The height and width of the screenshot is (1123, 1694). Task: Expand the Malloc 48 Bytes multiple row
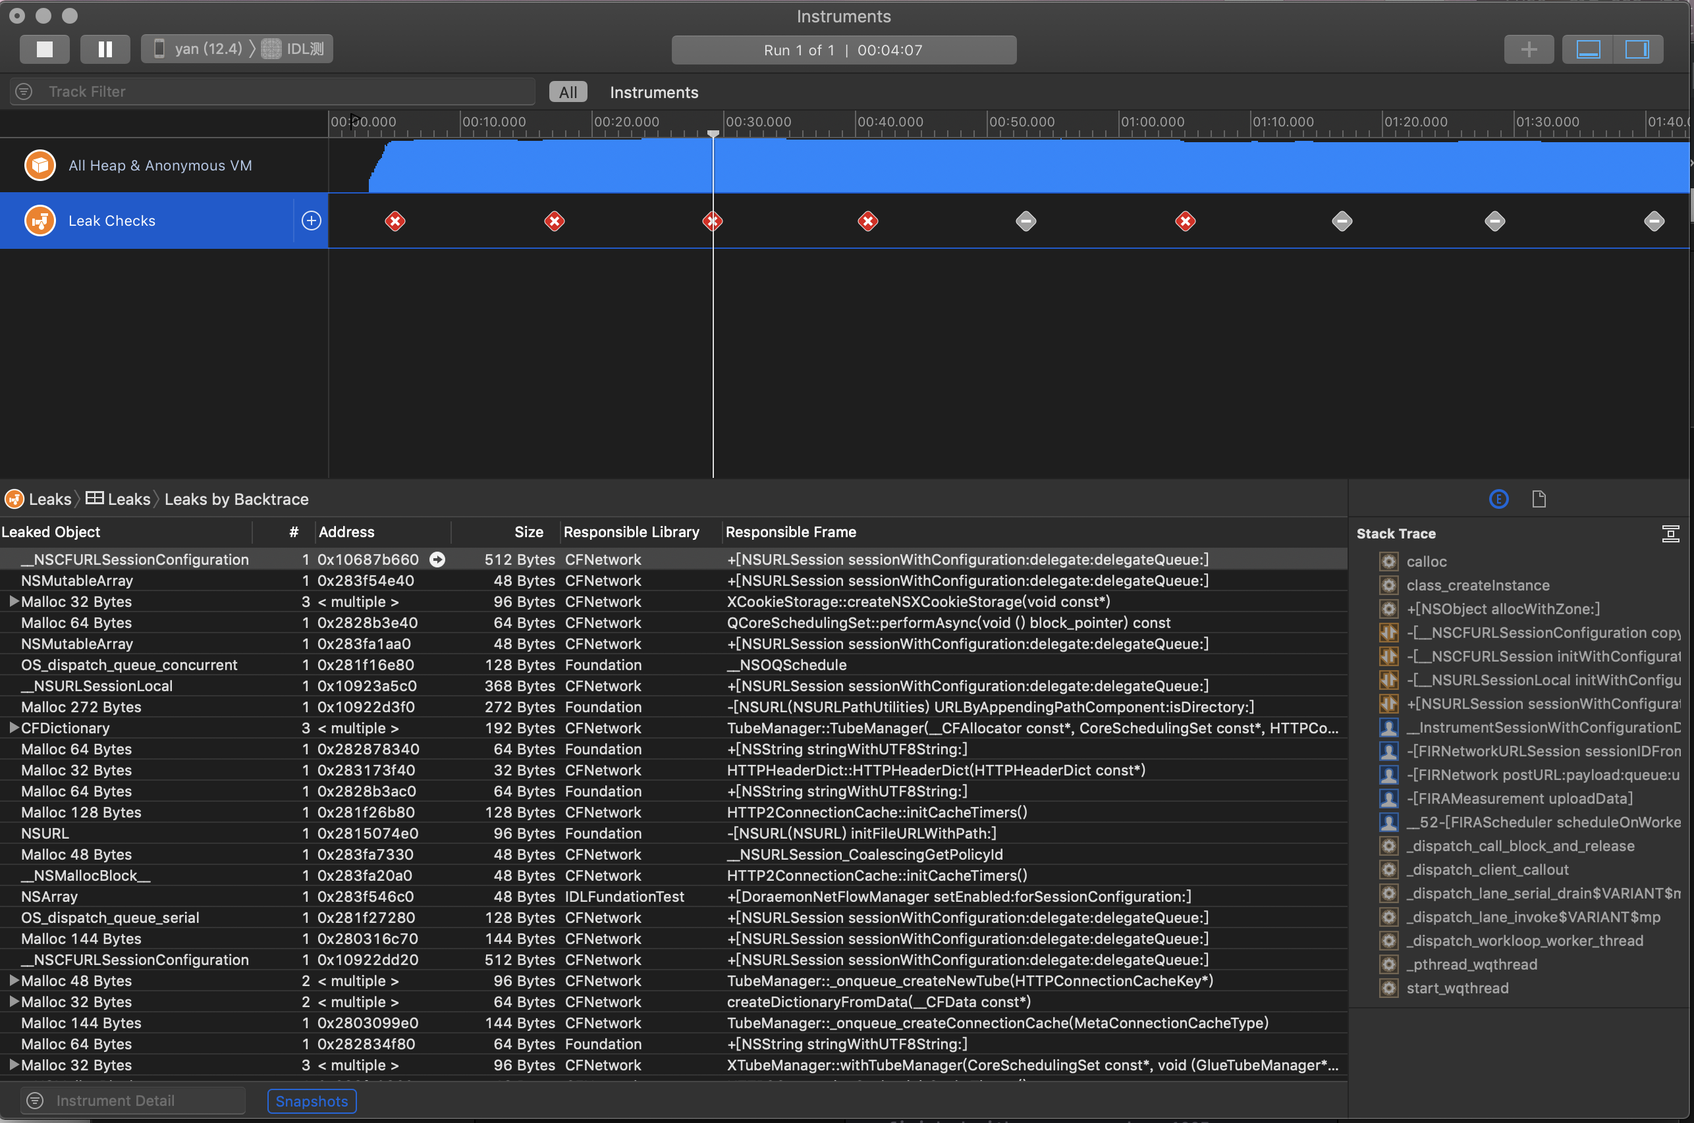13,980
